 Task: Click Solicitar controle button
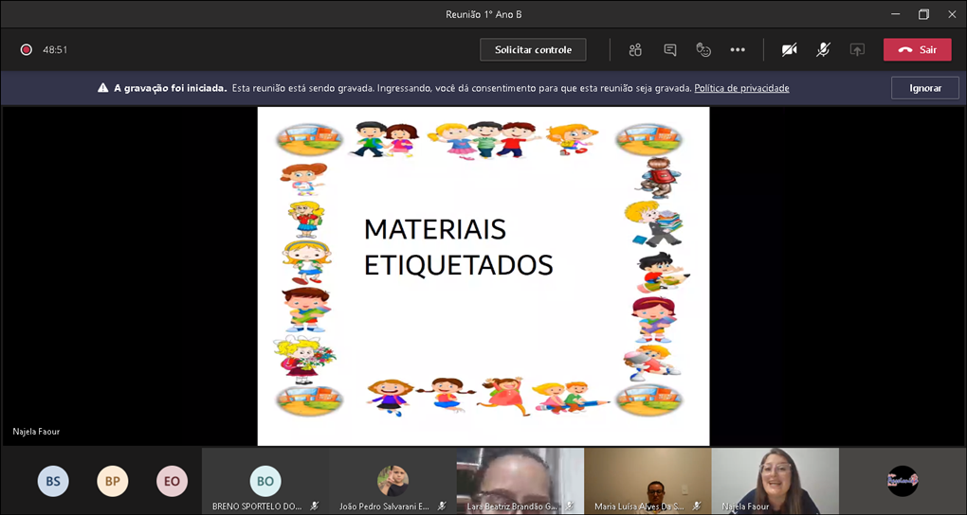(533, 50)
